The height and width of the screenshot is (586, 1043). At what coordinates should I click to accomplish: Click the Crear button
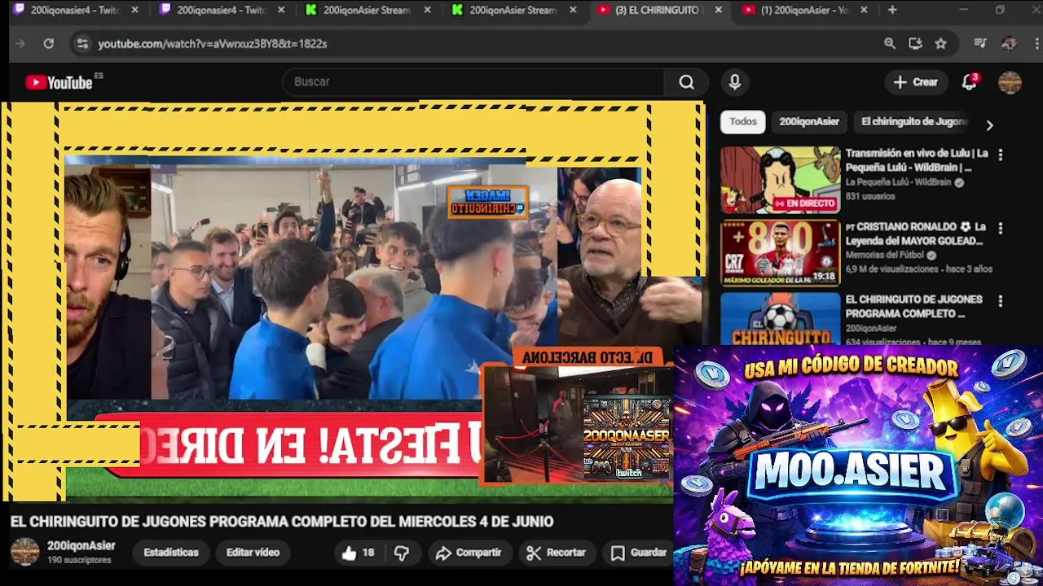915,82
